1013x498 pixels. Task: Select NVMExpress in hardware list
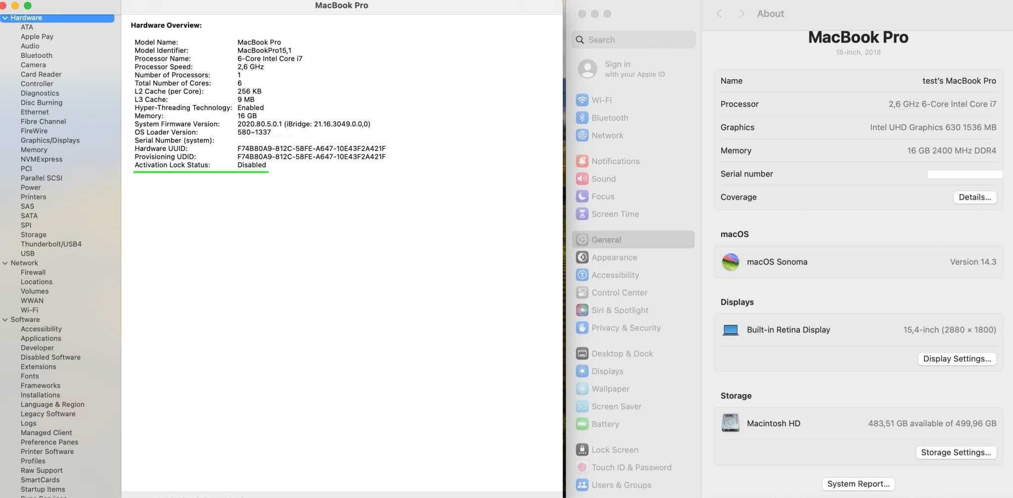(x=42, y=159)
